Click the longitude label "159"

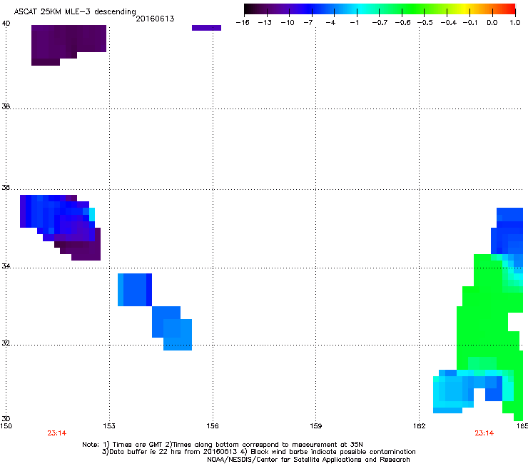point(315,426)
